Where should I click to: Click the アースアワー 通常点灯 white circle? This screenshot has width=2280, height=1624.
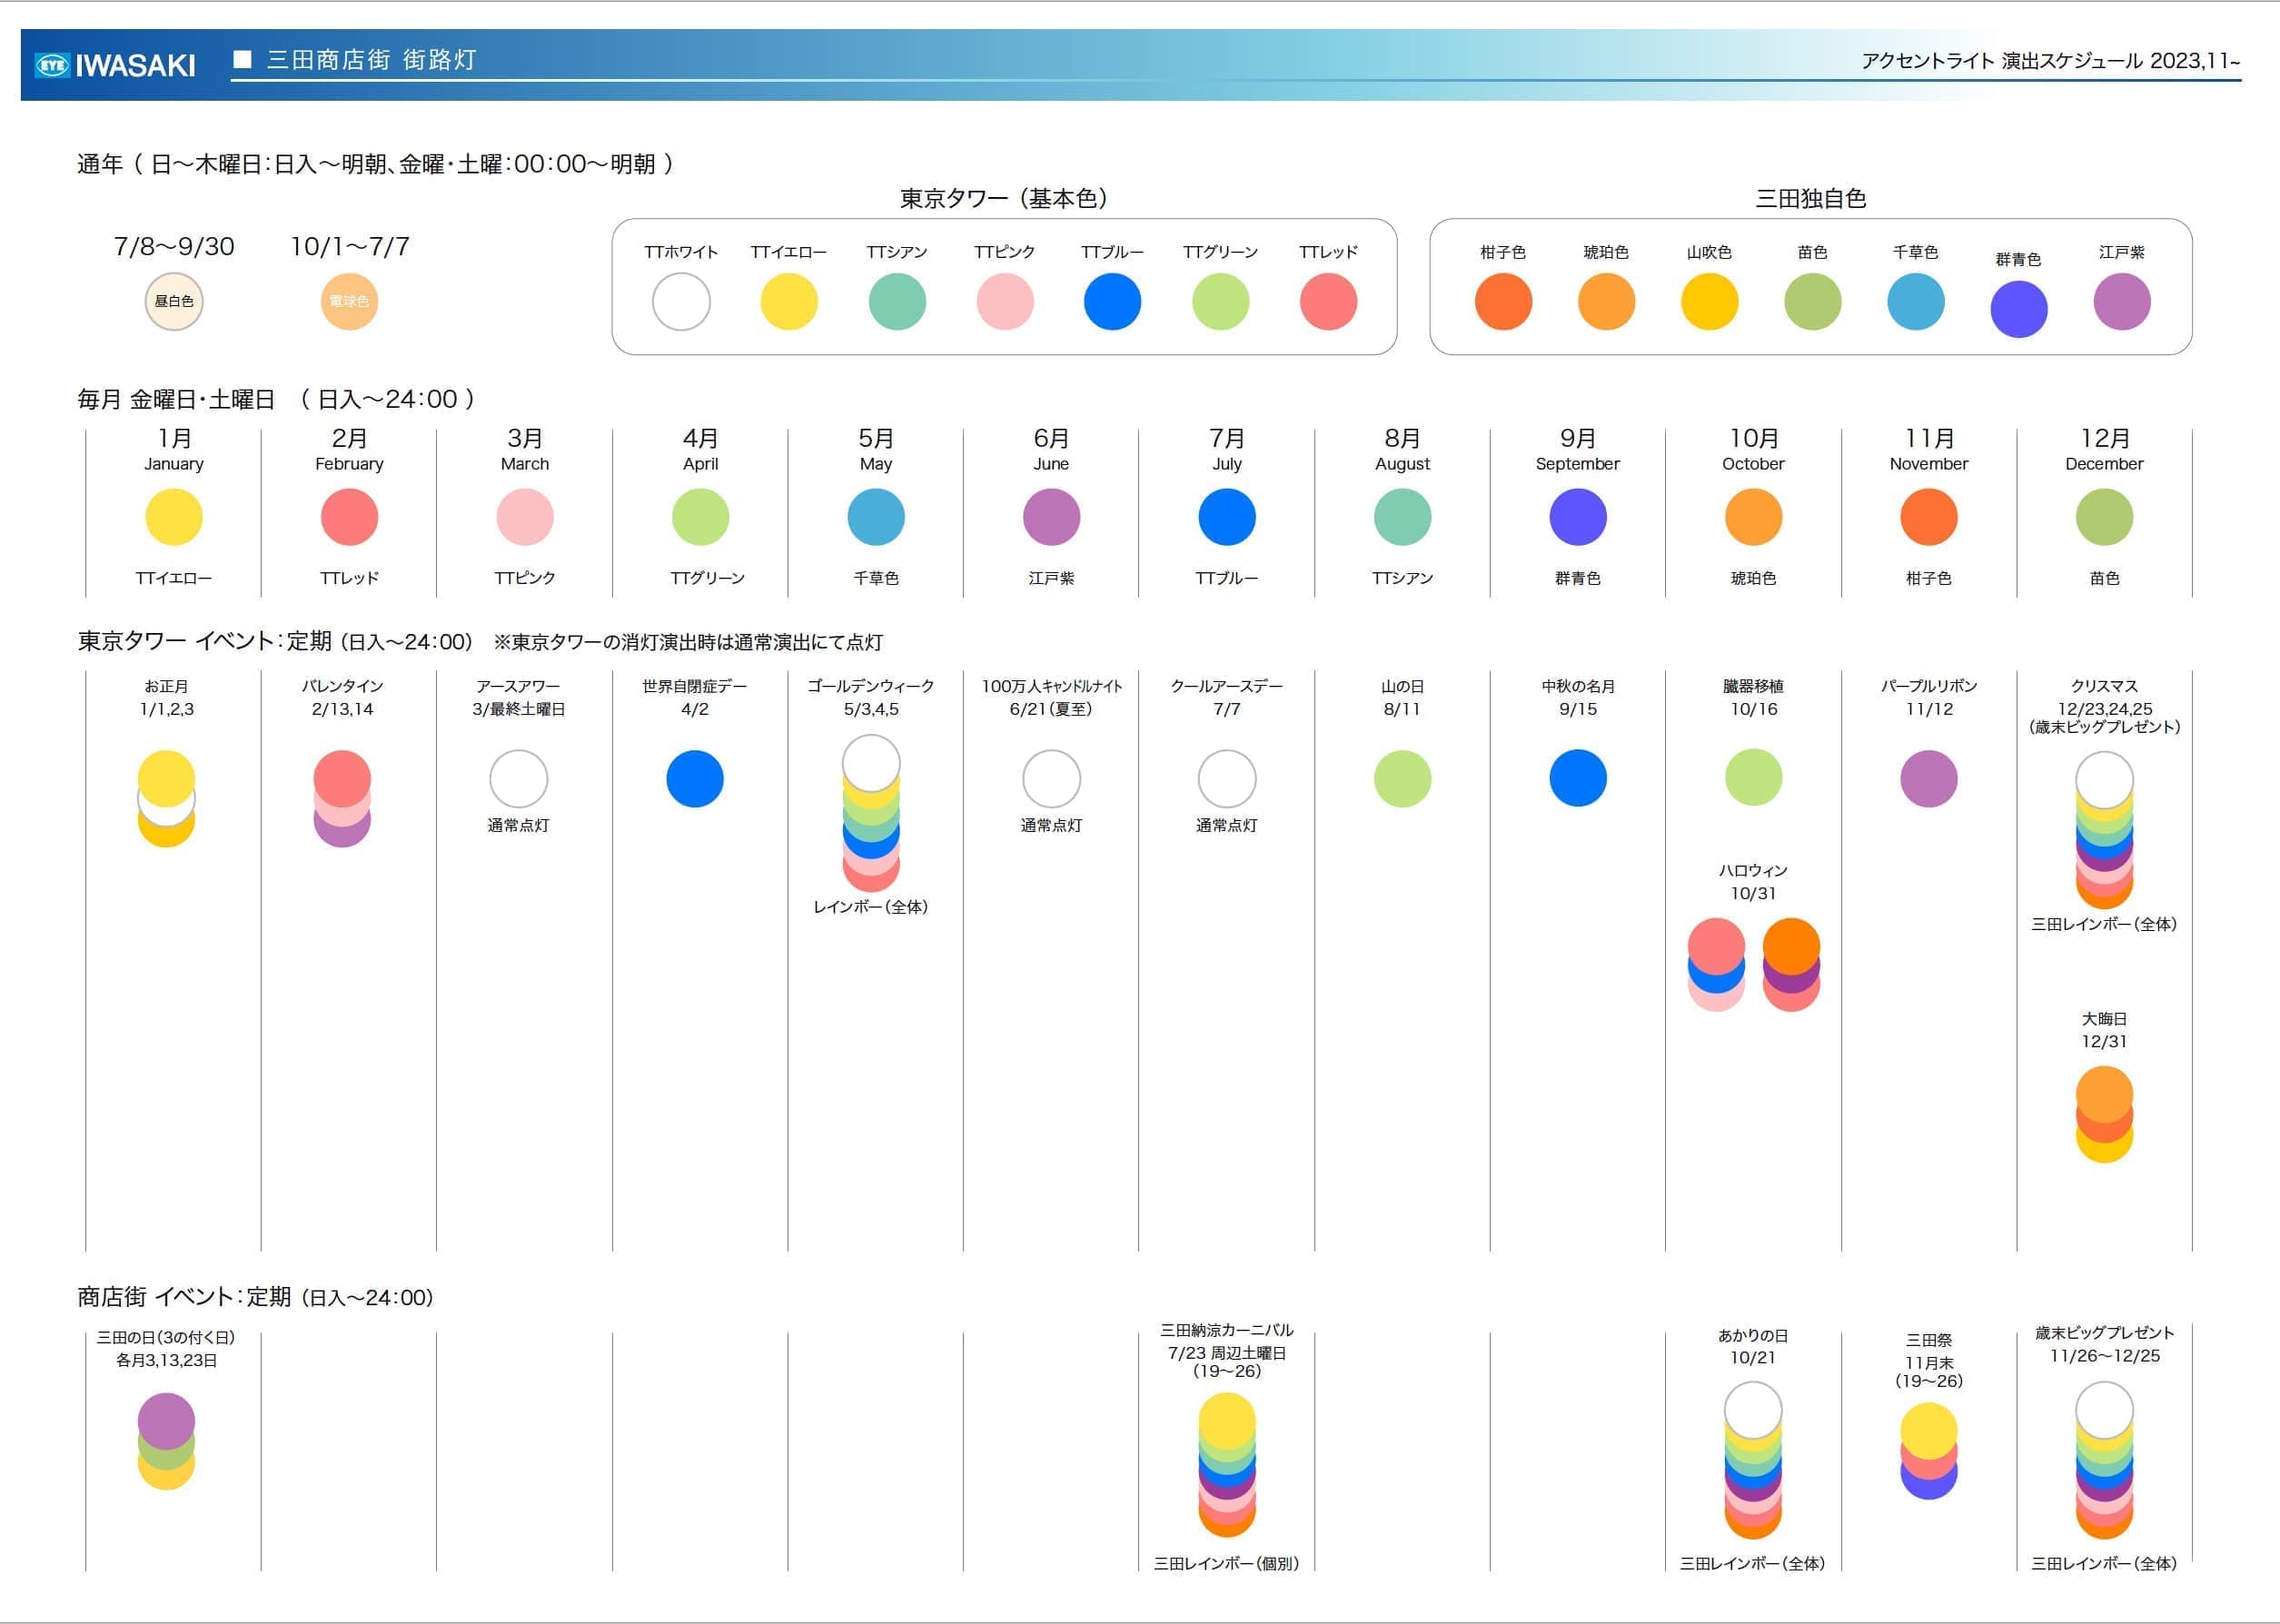pyautogui.click(x=518, y=779)
